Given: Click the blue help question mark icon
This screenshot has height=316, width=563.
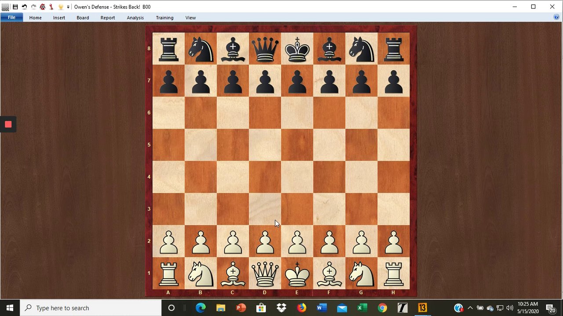Looking at the screenshot, I should 556,17.
